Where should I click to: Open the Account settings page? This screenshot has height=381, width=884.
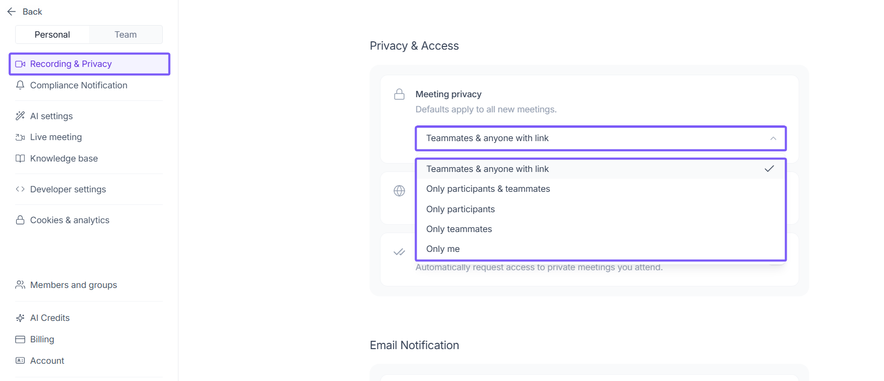pyautogui.click(x=47, y=361)
